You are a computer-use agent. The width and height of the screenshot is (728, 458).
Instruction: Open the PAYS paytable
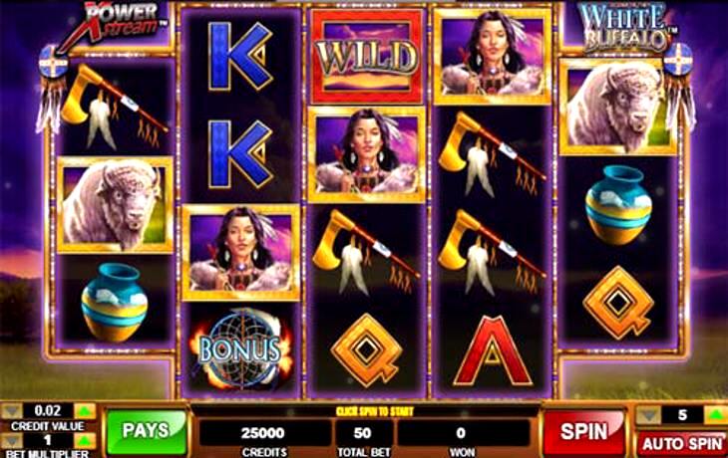click(x=146, y=431)
